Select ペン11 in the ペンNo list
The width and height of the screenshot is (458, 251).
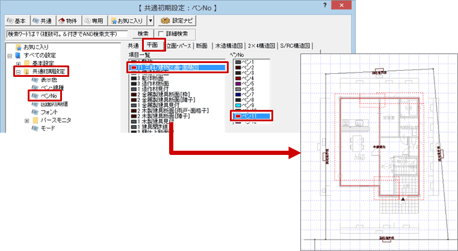[252, 115]
